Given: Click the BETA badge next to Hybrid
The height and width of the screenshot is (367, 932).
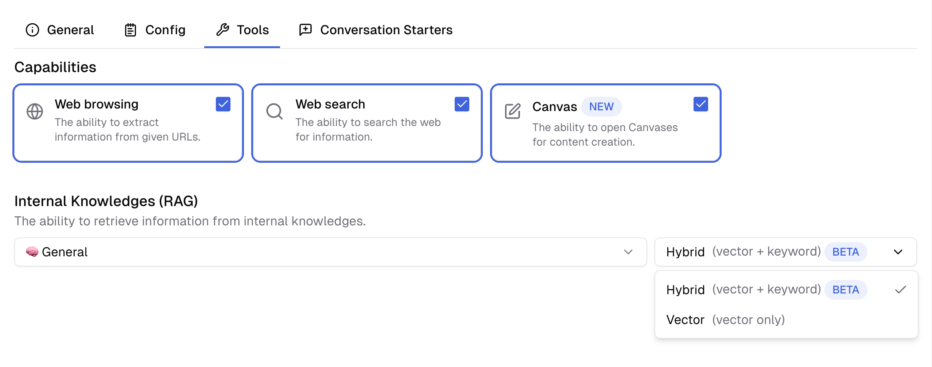Looking at the screenshot, I should tap(846, 252).
